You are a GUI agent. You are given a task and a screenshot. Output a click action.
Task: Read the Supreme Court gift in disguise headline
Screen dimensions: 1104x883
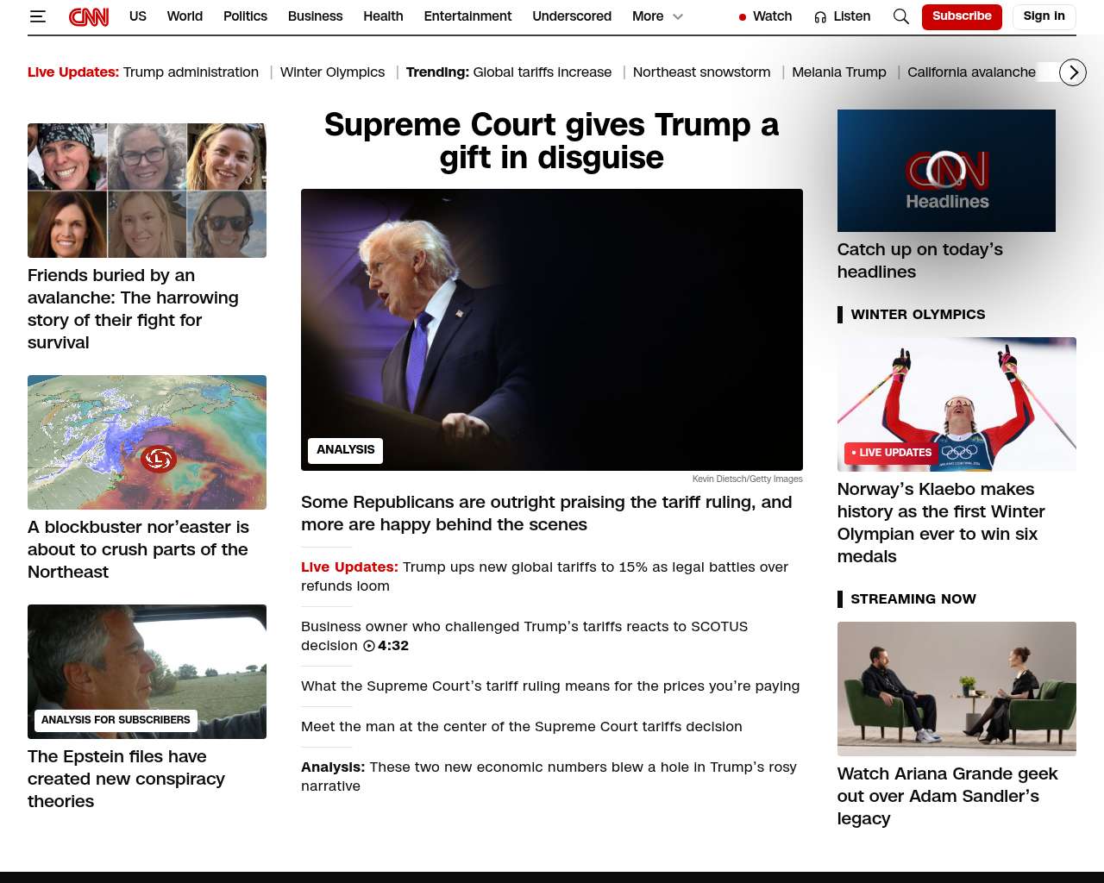(551, 141)
